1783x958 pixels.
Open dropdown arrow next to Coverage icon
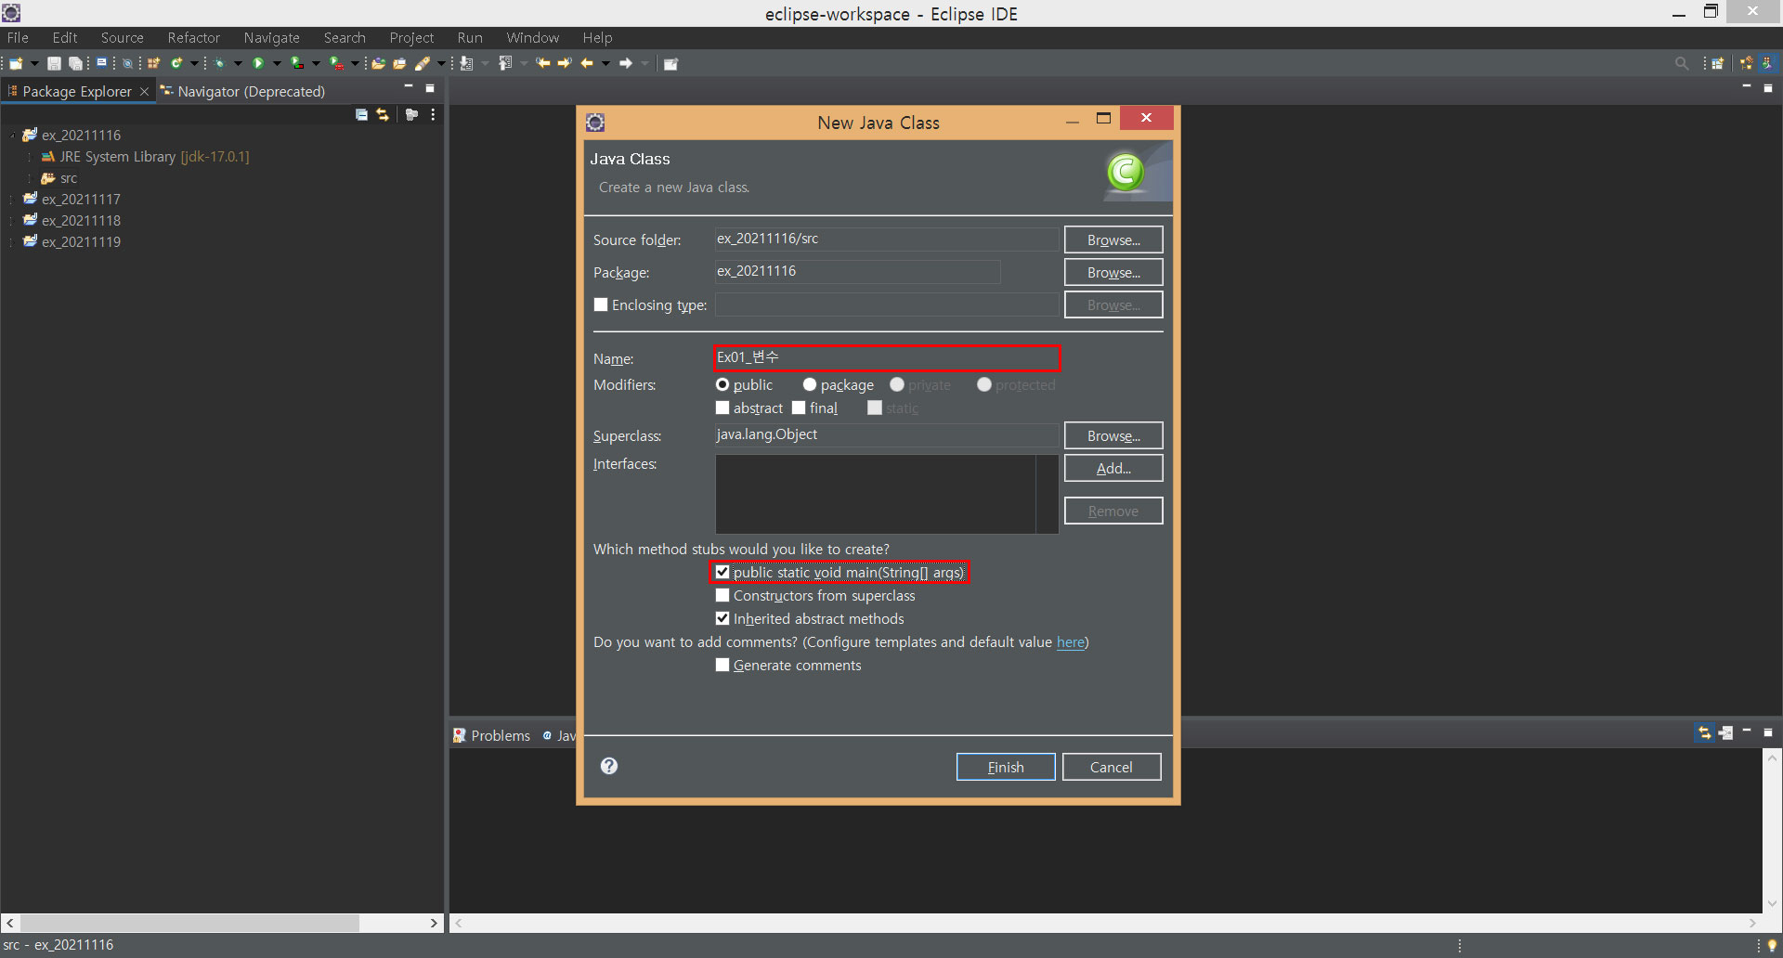coord(316,63)
